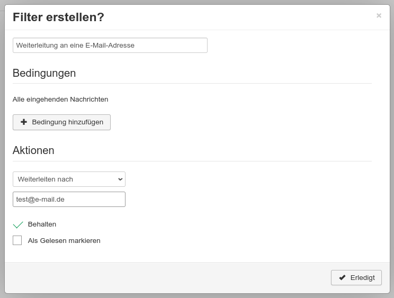Image resolution: width=394 pixels, height=298 pixels.
Task: Click the Behalten label text
Action: [x=42, y=224]
